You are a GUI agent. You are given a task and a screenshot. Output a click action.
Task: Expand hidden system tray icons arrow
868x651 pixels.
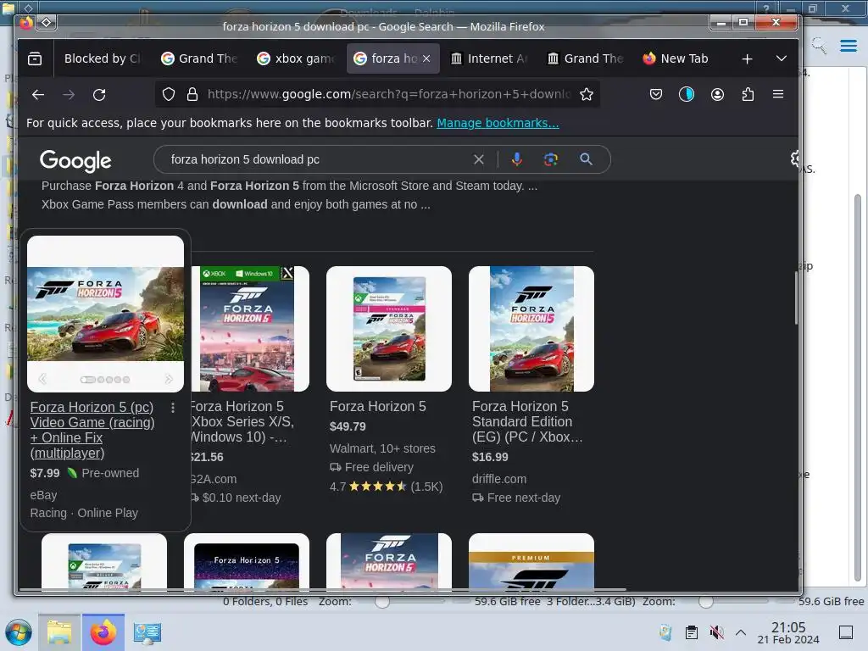point(741,632)
